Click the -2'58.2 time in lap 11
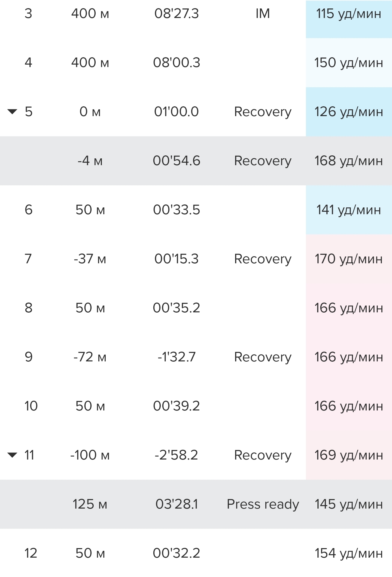Image resolution: width=392 pixels, height=577 pixels. (177, 455)
